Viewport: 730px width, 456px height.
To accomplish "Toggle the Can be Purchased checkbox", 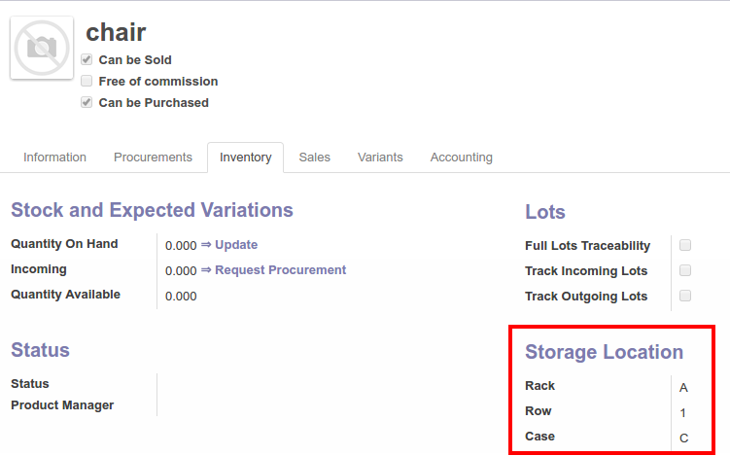I will (x=87, y=103).
